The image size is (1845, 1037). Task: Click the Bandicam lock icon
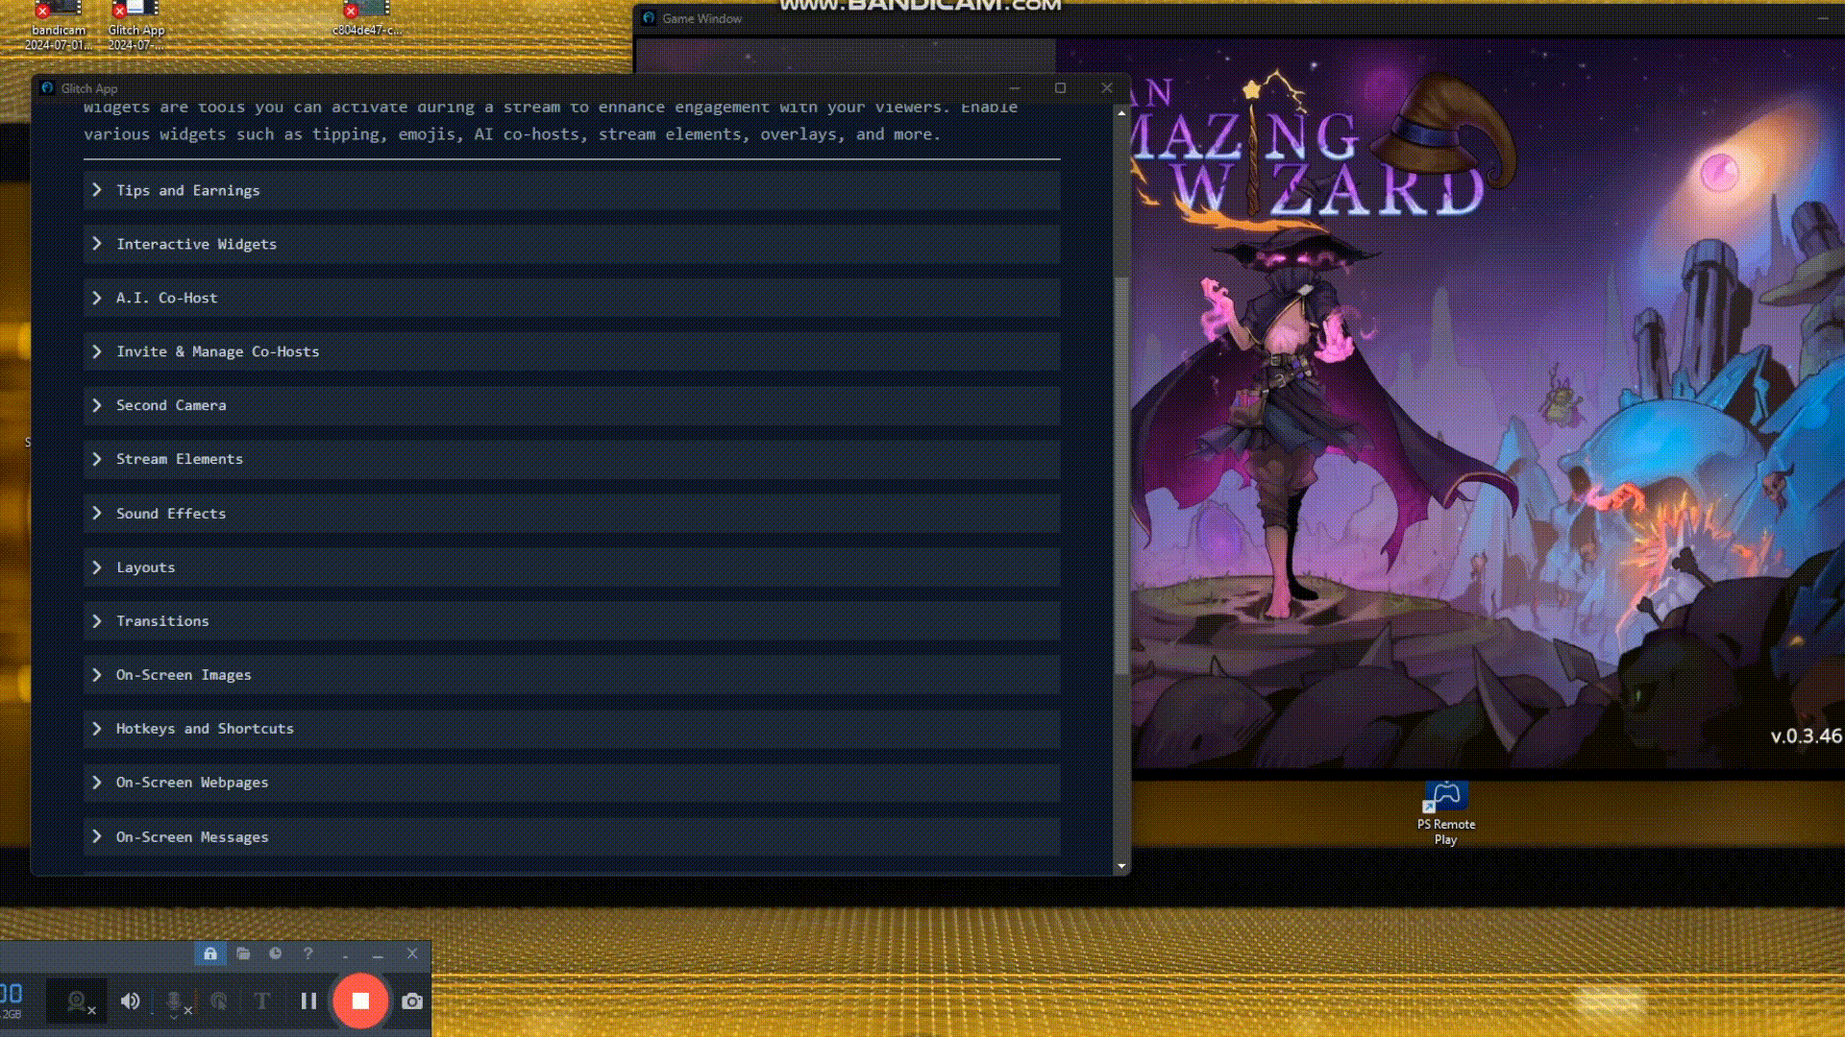tap(210, 953)
